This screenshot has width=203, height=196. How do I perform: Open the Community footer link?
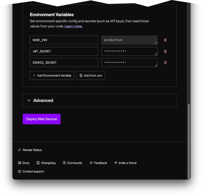click(x=72, y=163)
